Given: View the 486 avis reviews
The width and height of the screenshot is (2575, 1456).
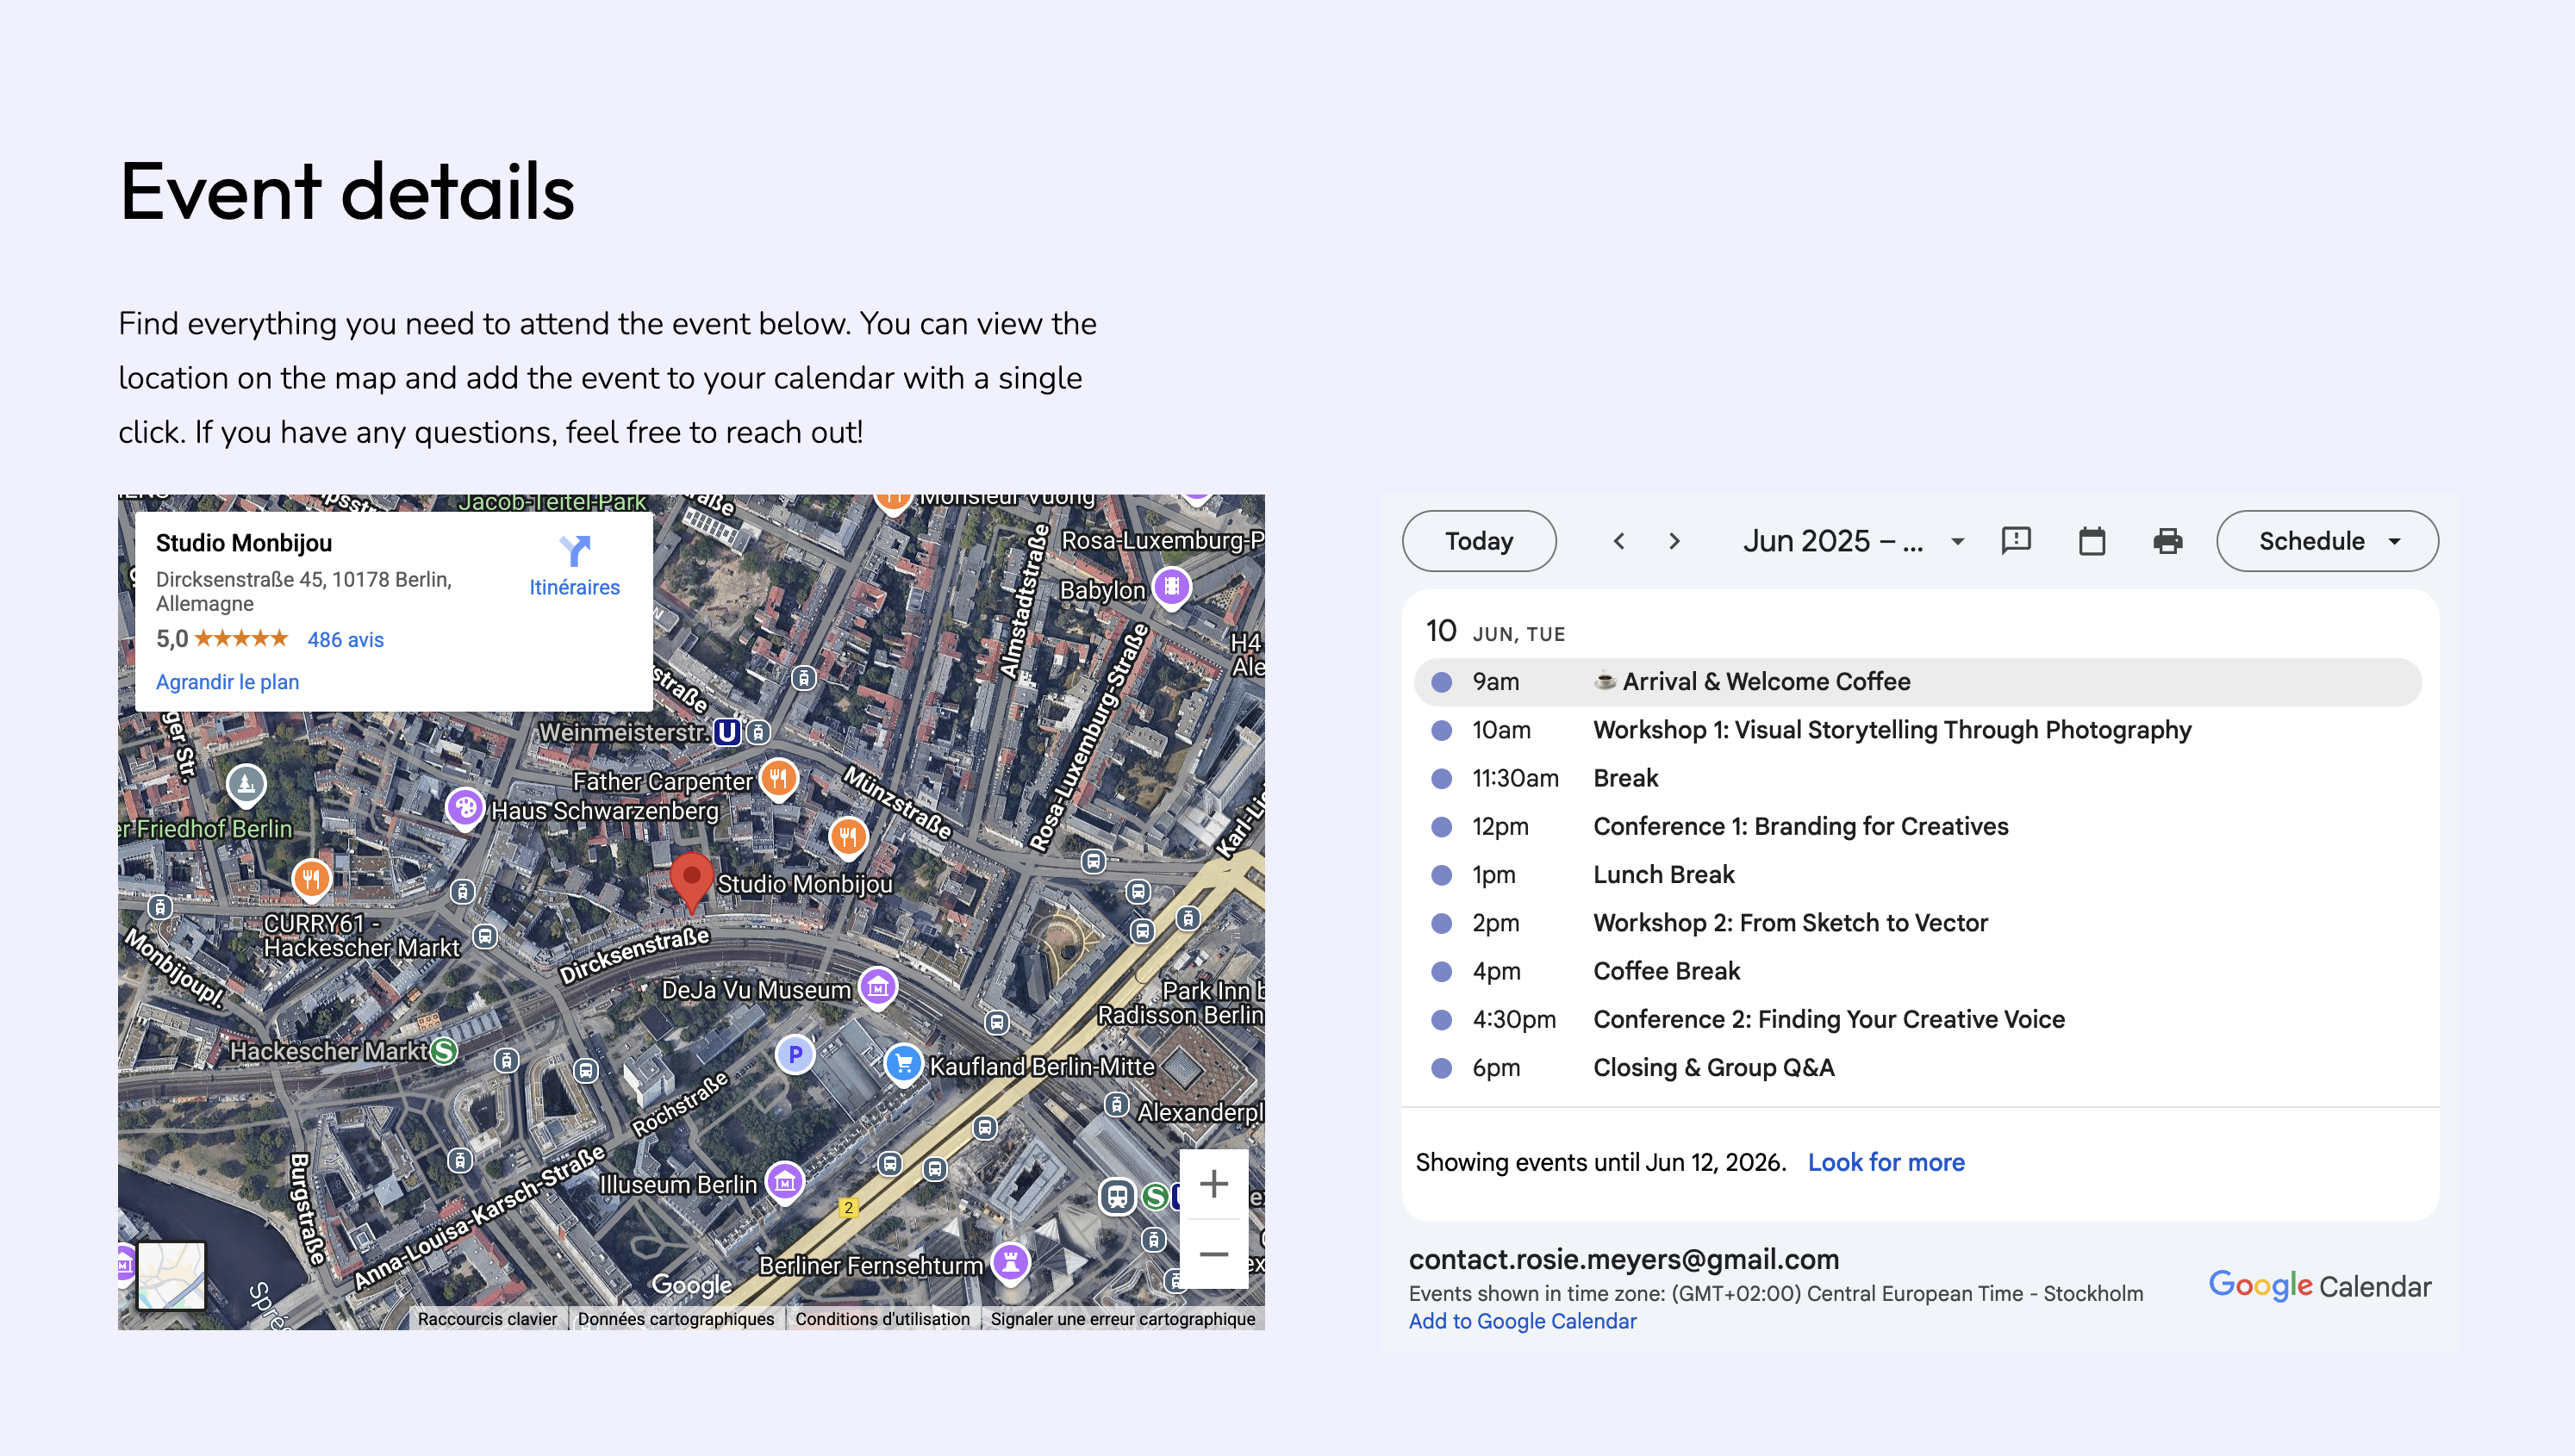Looking at the screenshot, I should point(345,638).
